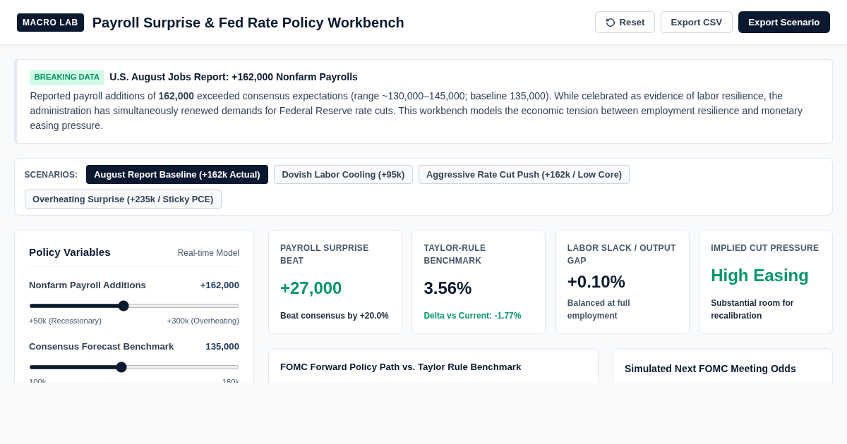Click the jobs report headline text
Screen dimensions: 847x444
pos(234,77)
